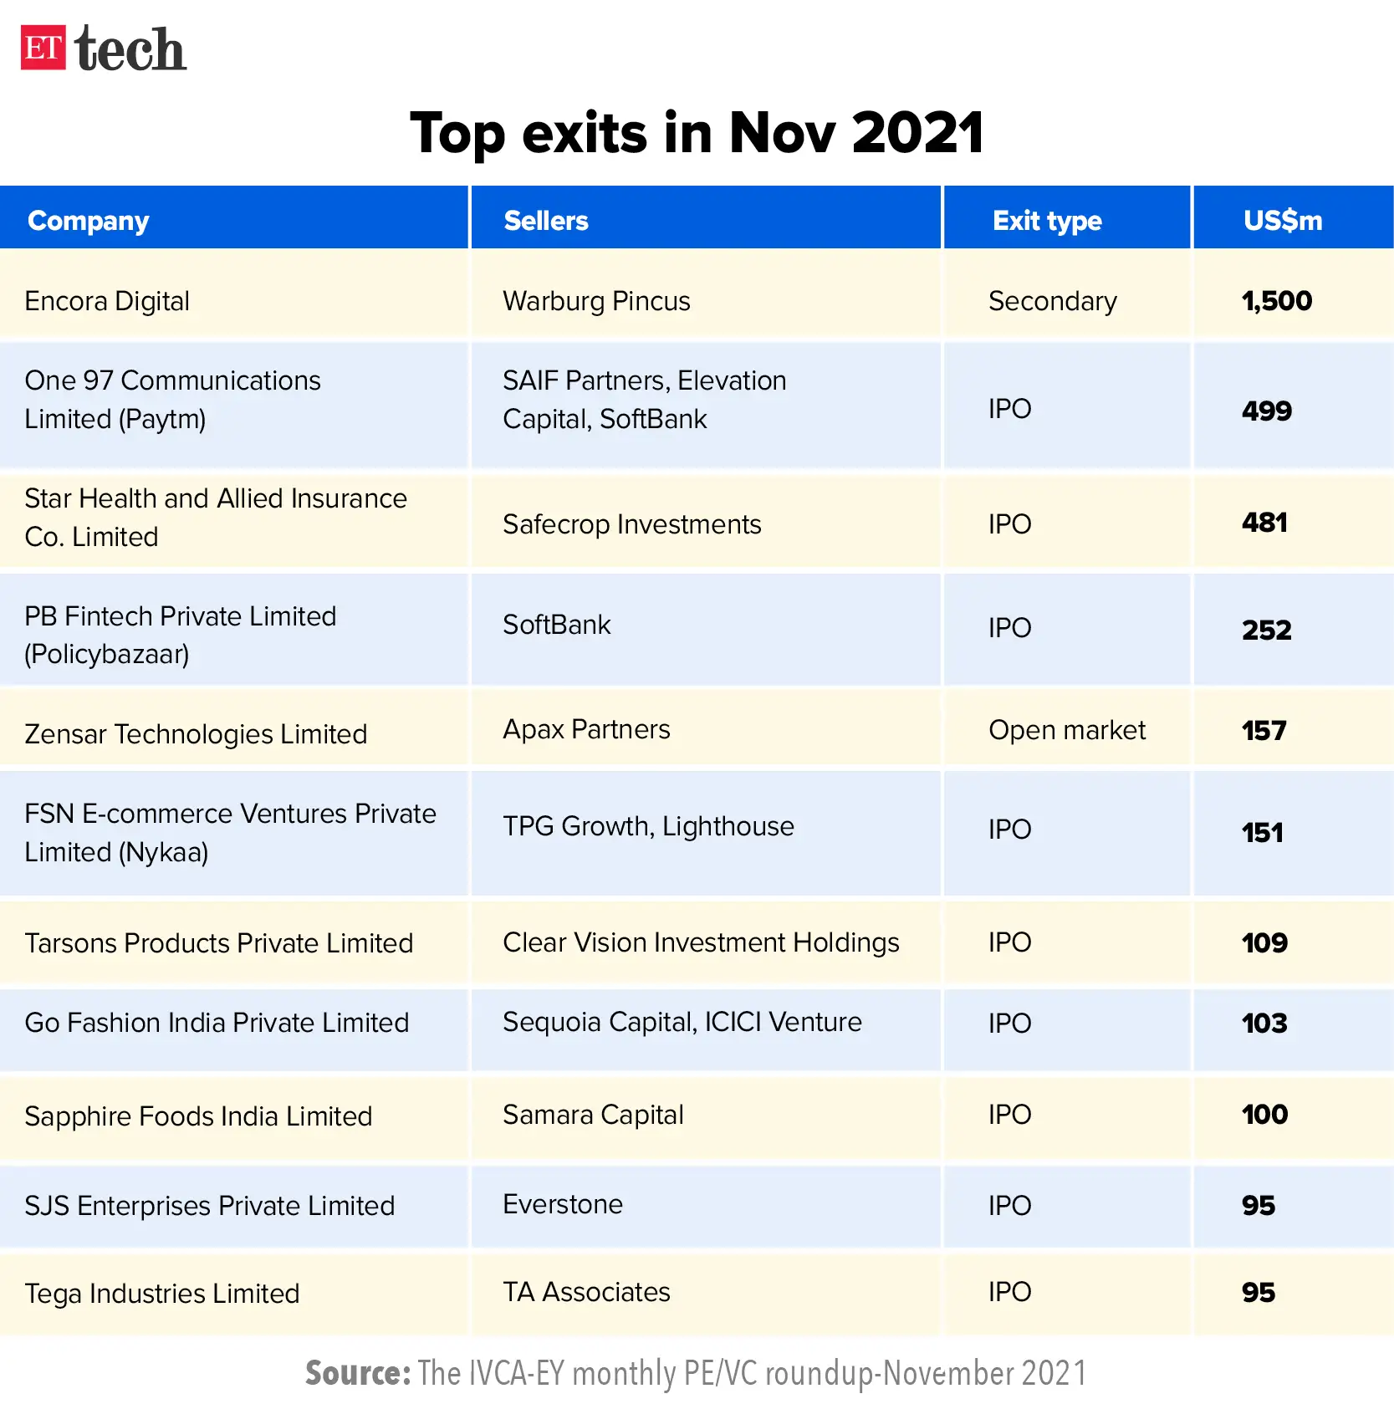Image resolution: width=1394 pixels, height=1404 pixels.
Task: Click the 'tech' wordmark logo
Action: click(x=130, y=49)
